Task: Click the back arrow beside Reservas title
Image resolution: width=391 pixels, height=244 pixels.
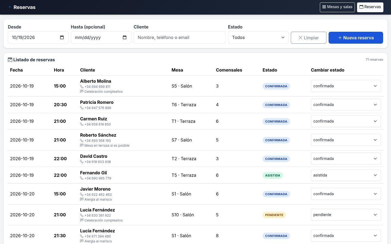Action: [x=10, y=7]
